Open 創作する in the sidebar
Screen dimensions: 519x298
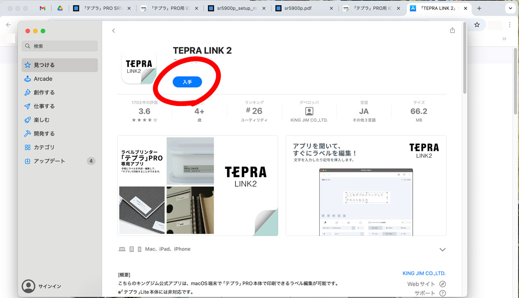point(60,93)
